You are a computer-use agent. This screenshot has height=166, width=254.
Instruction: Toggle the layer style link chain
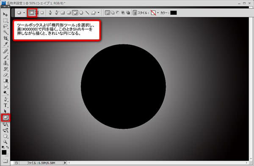tap(135, 13)
